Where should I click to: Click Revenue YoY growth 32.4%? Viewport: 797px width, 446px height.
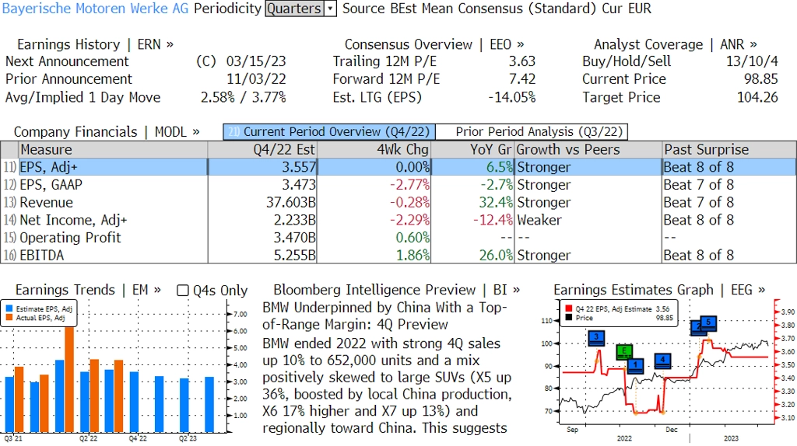coord(496,203)
